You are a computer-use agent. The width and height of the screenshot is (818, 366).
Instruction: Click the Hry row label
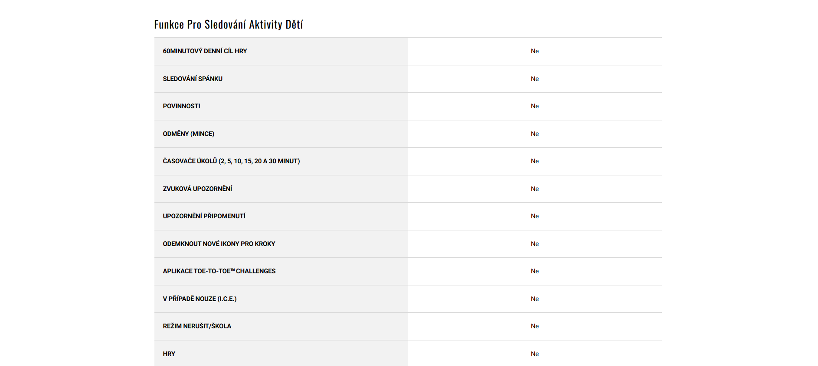pos(169,354)
